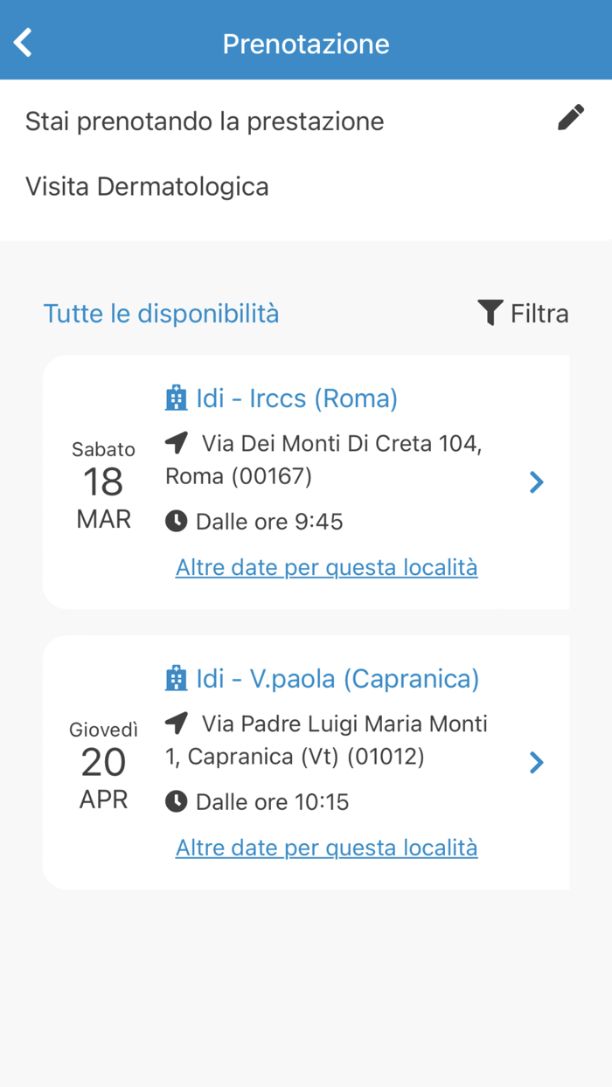Tap the location pin icon for Via Padre Luigi
The width and height of the screenshot is (612, 1087).
(x=176, y=723)
